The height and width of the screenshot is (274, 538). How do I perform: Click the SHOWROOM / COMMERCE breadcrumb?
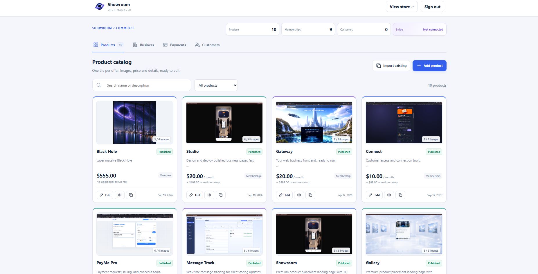[x=113, y=28]
